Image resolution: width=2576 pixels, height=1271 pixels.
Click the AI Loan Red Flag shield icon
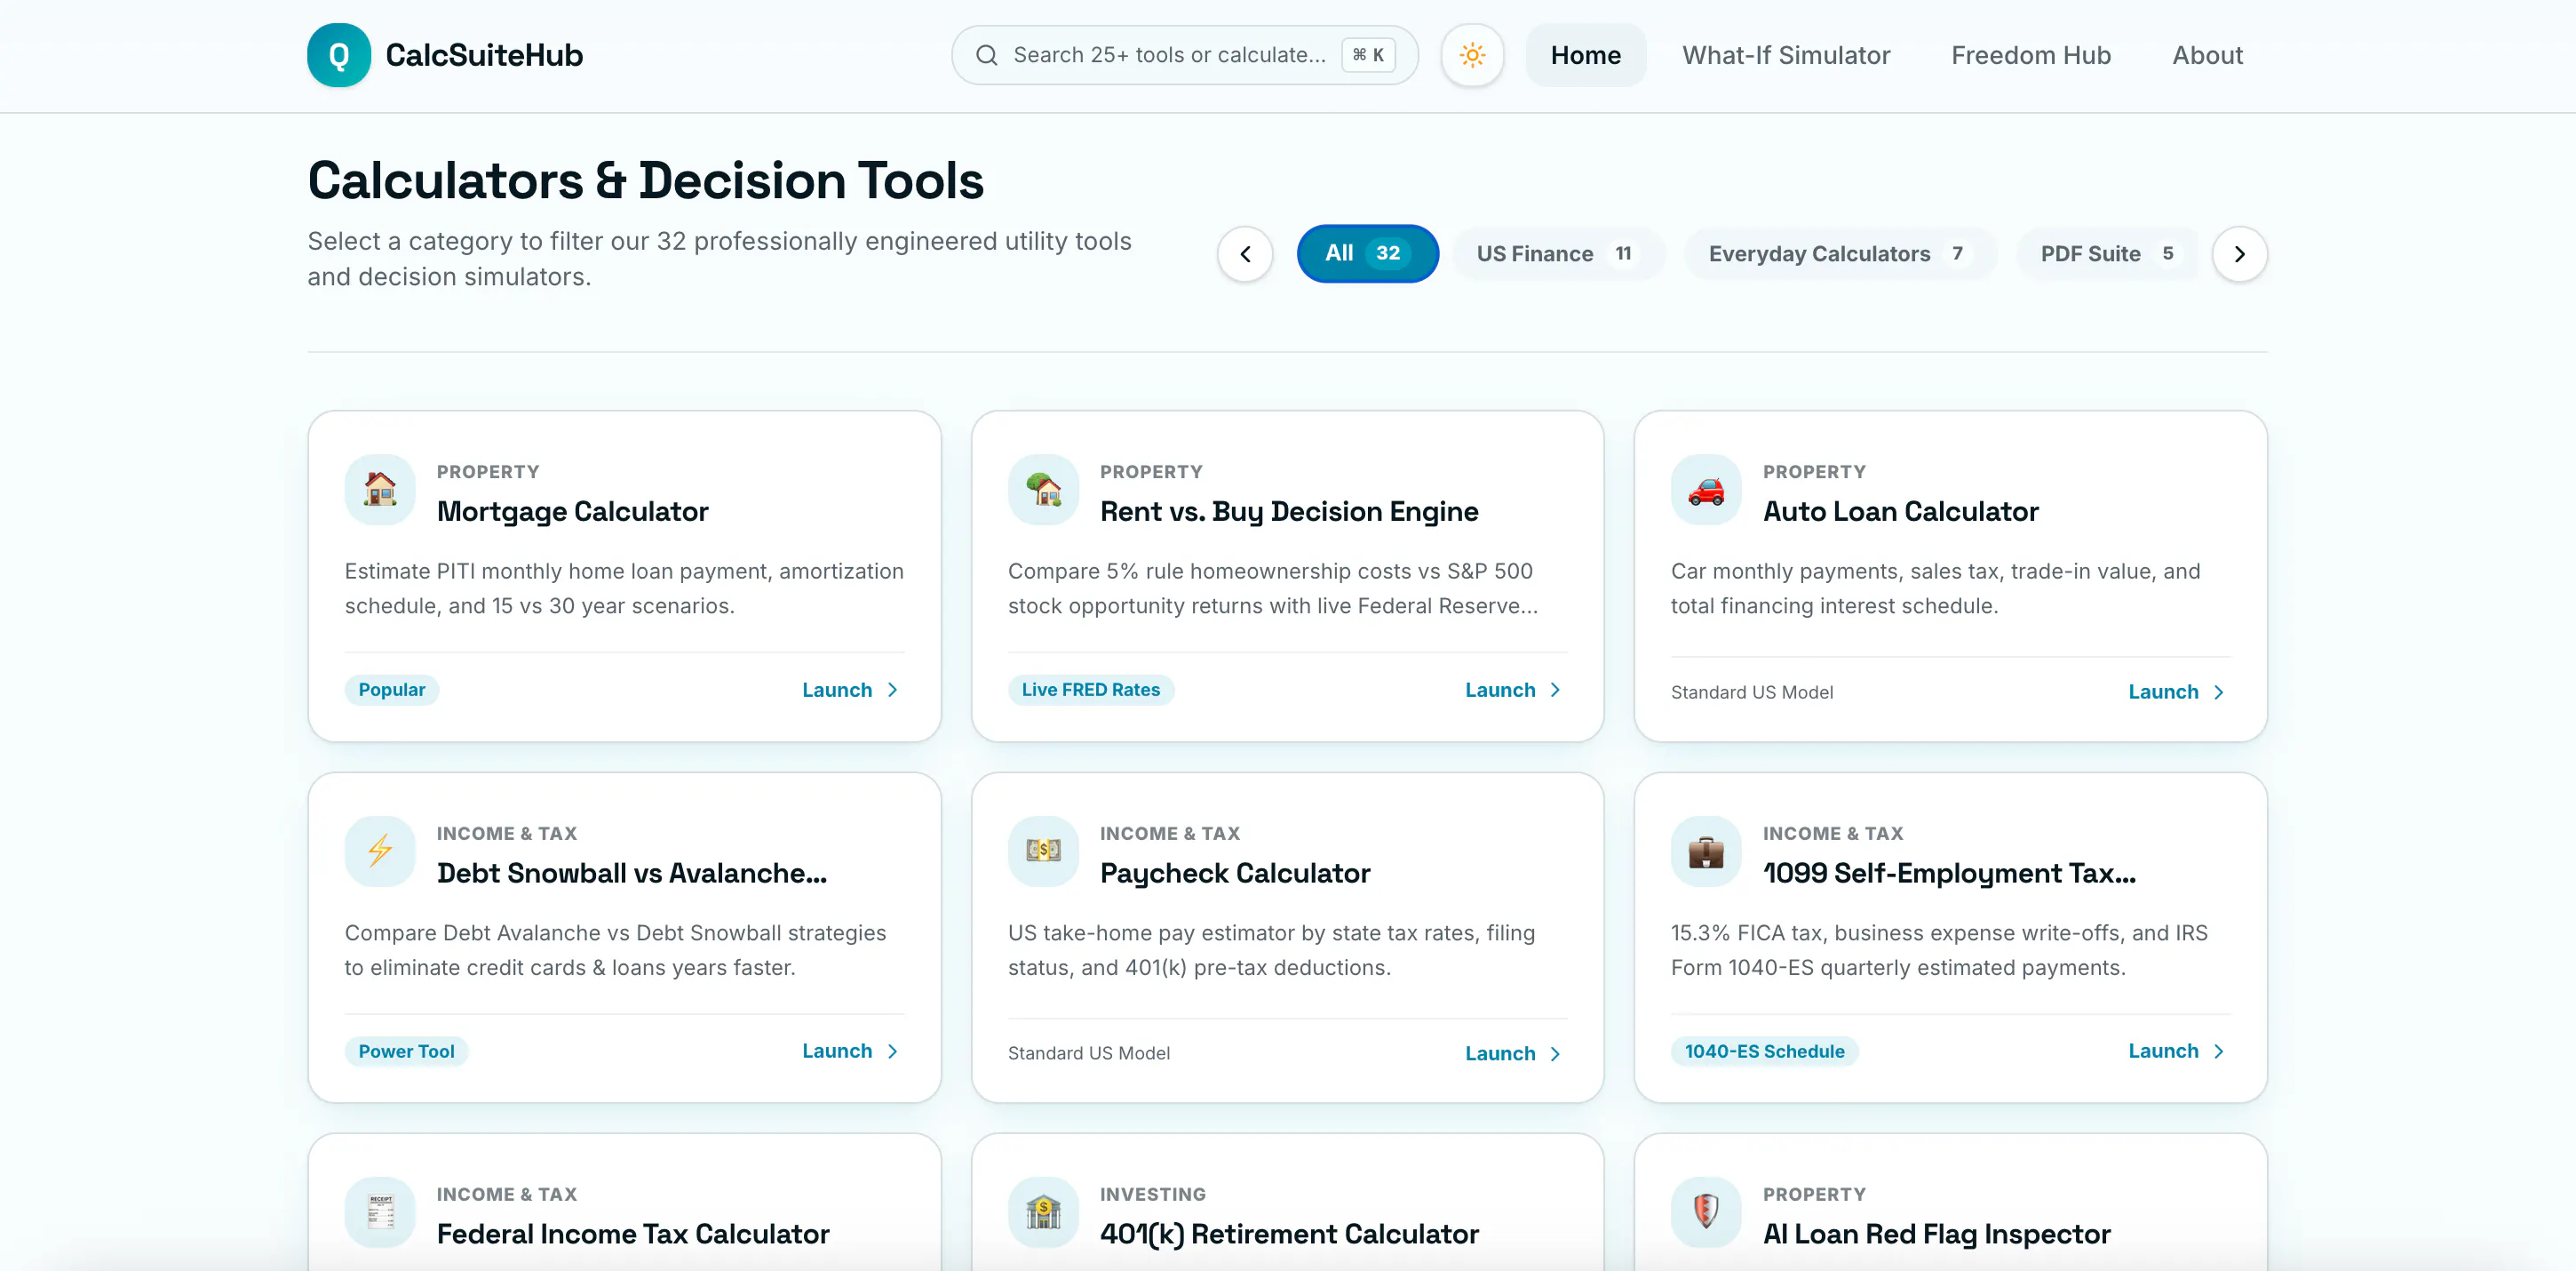(x=1706, y=1212)
